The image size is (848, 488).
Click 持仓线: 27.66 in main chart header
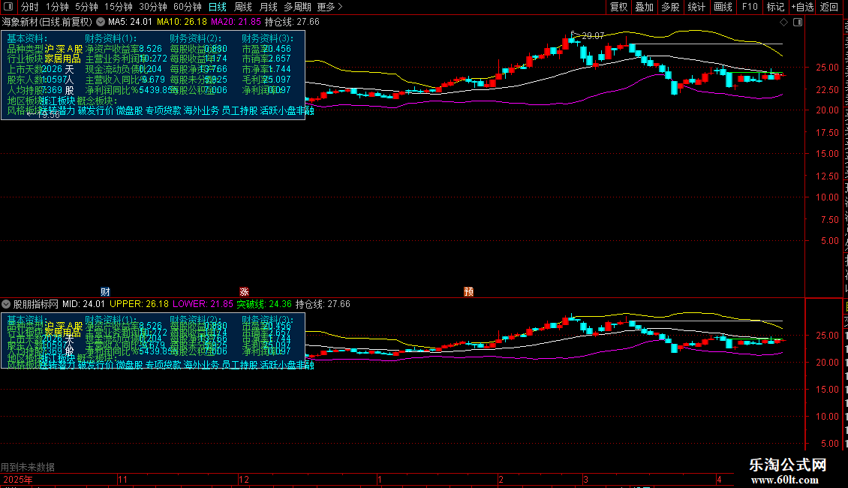[x=292, y=23]
